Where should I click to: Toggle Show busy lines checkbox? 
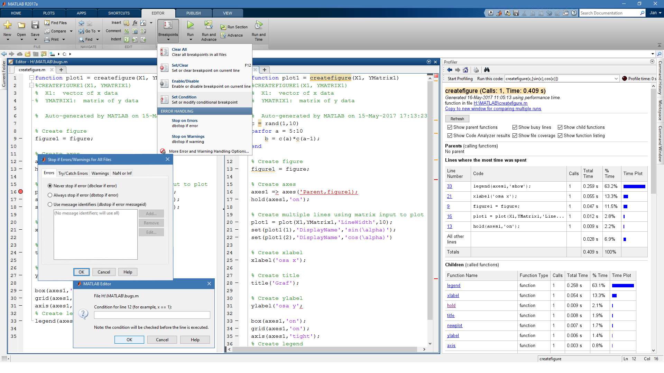click(515, 127)
